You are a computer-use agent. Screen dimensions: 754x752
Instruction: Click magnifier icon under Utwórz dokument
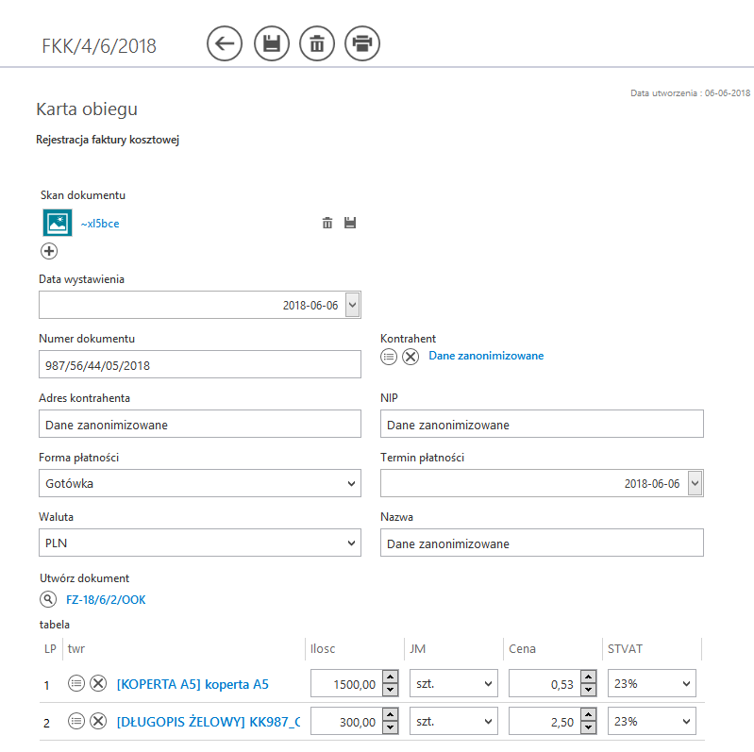click(48, 599)
